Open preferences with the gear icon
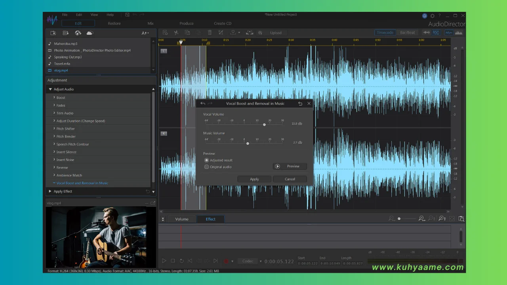The image size is (507, 285). click(432, 16)
